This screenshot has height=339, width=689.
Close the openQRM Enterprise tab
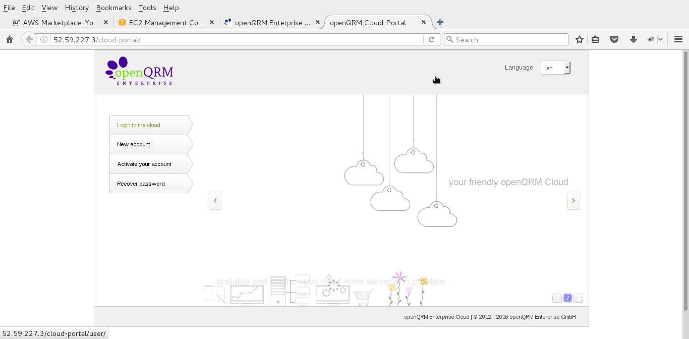(318, 22)
